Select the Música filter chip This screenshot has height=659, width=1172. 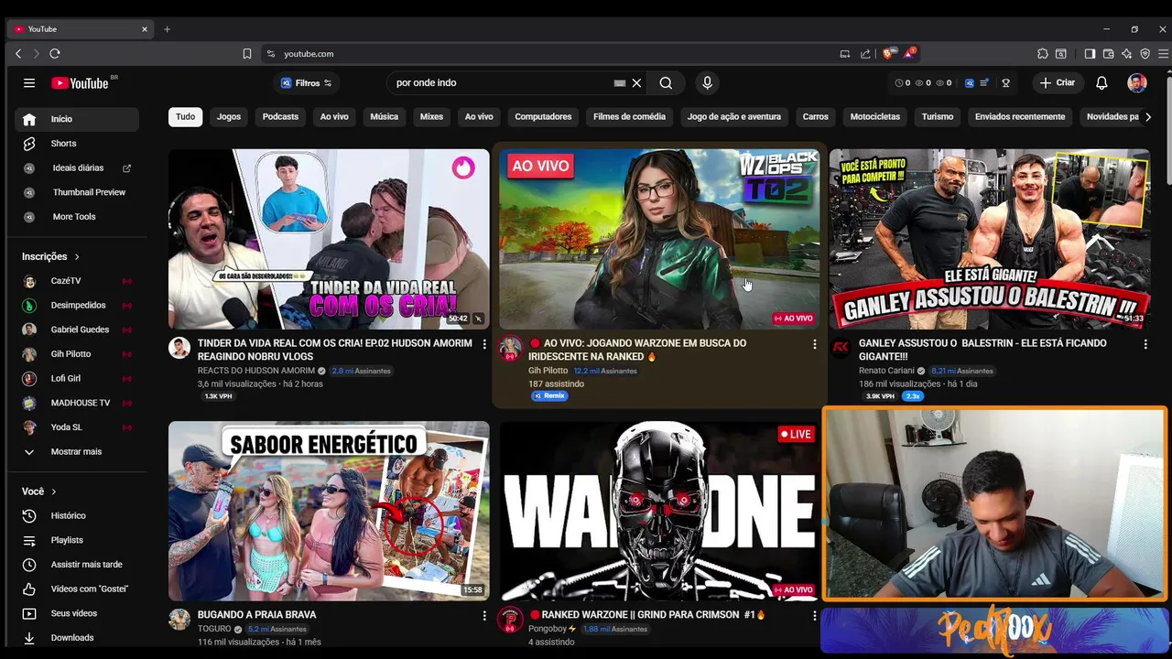[x=384, y=117]
